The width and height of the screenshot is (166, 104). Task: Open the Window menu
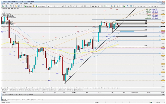[x=26, y=4]
